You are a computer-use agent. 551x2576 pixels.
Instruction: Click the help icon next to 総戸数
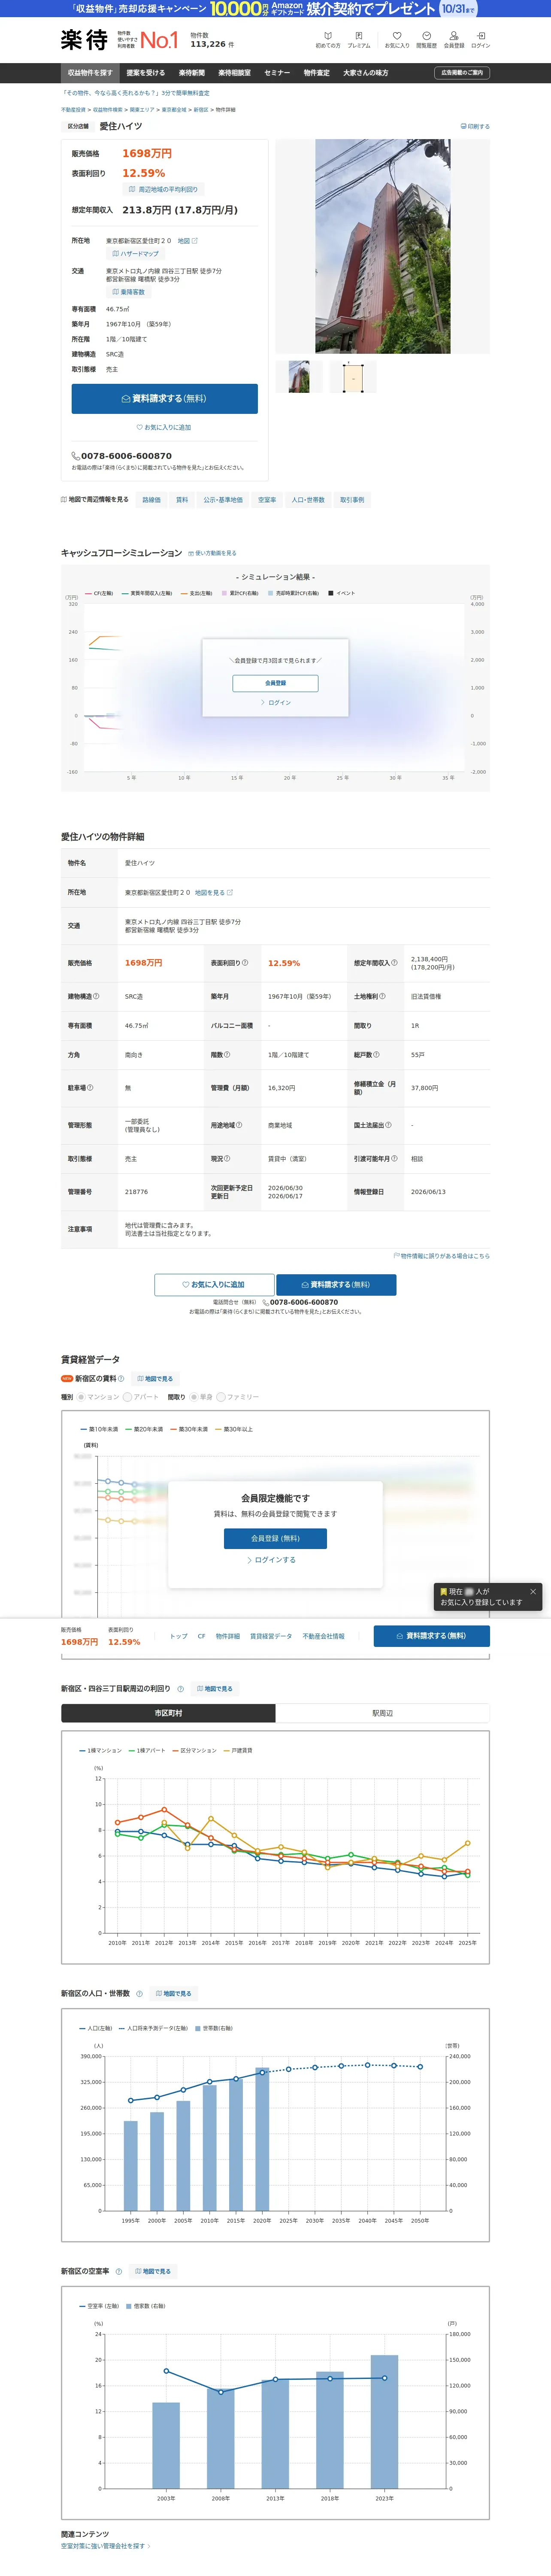(376, 1054)
